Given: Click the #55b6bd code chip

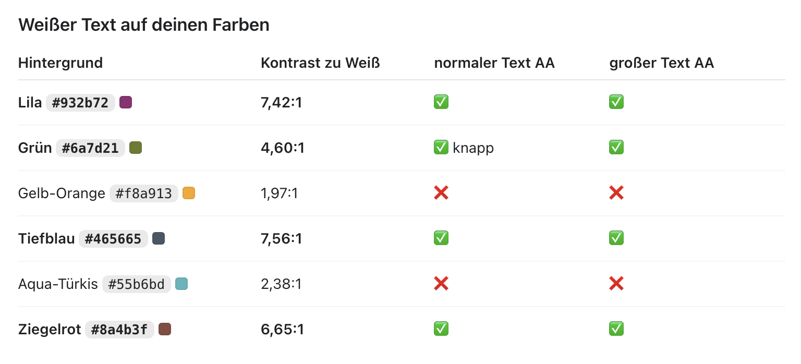Looking at the screenshot, I should (137, 284).
